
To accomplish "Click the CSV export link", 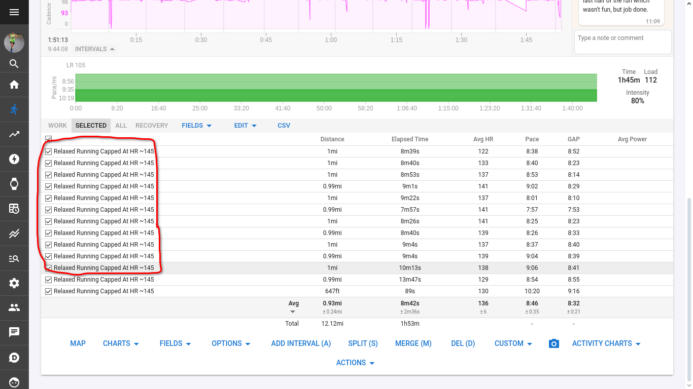I will tap(284, 125).
